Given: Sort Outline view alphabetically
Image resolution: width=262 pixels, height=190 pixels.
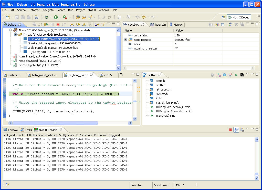Looking at the screenshot, I should point(218,75).
